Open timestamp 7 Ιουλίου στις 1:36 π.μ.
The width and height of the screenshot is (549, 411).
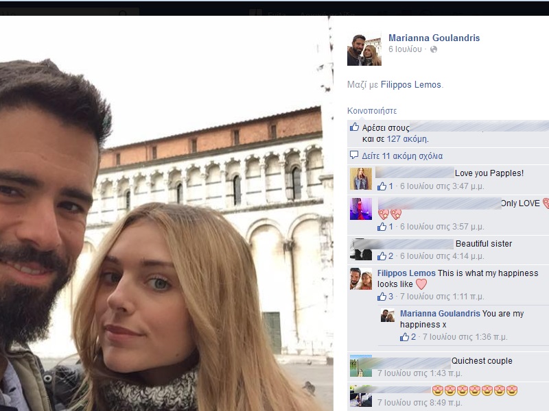(465, 337)
